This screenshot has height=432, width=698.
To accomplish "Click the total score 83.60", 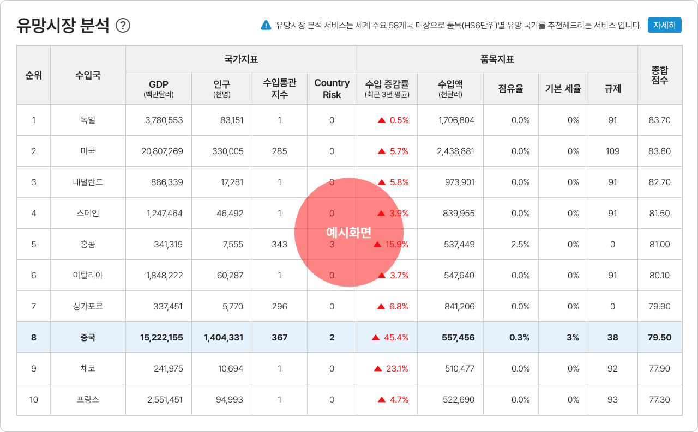I will [659, 151].
